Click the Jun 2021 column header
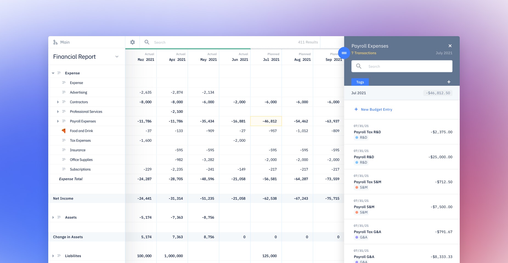The width and height of the screenshot is (508, 263). (235, 57)
